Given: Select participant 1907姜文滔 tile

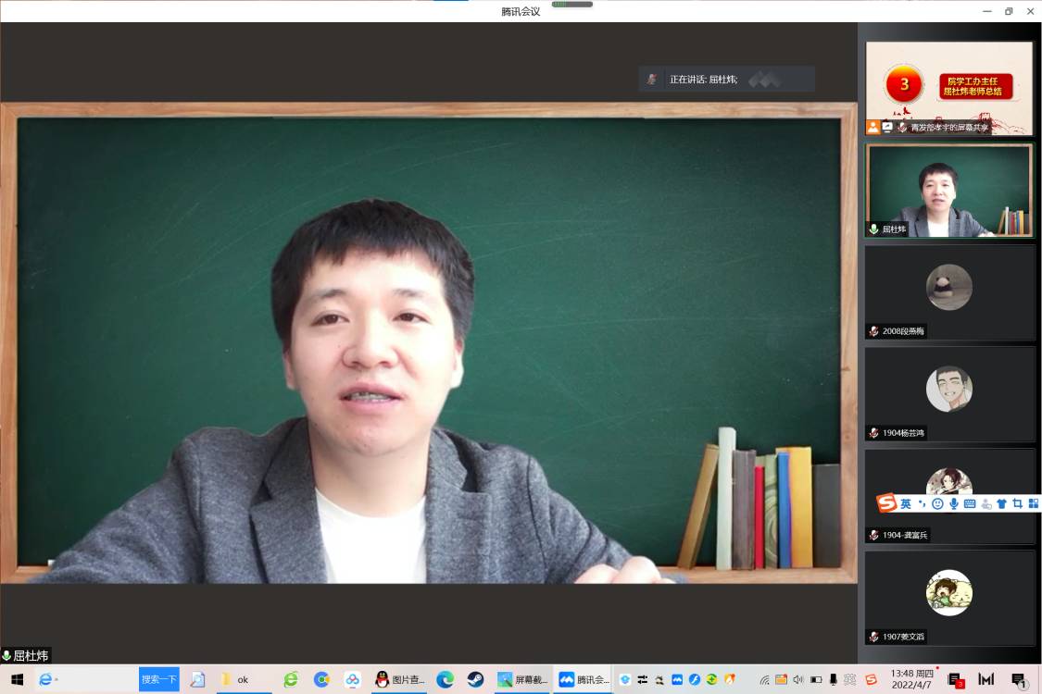Looking at the screenshot, I should click(x=949, y=598).
